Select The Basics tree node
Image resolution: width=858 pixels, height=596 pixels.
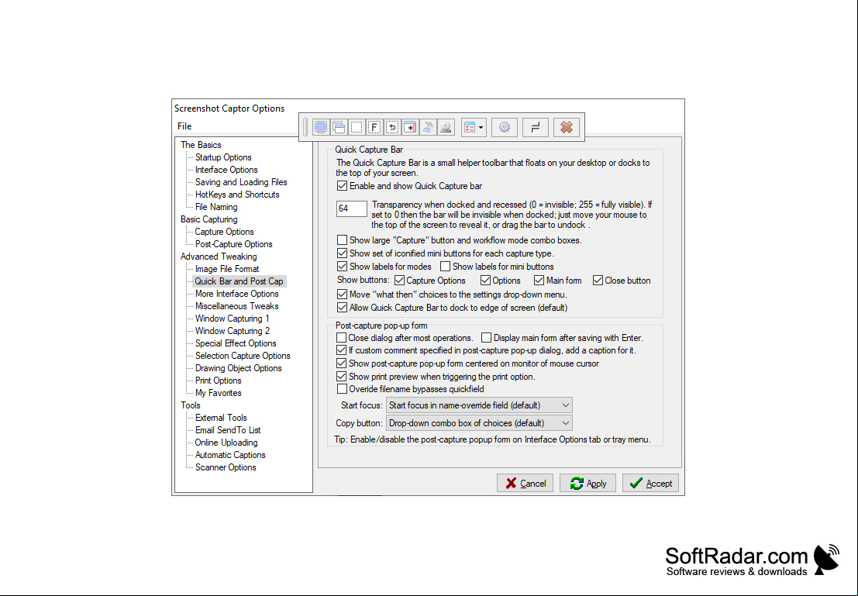click(201, 145)
